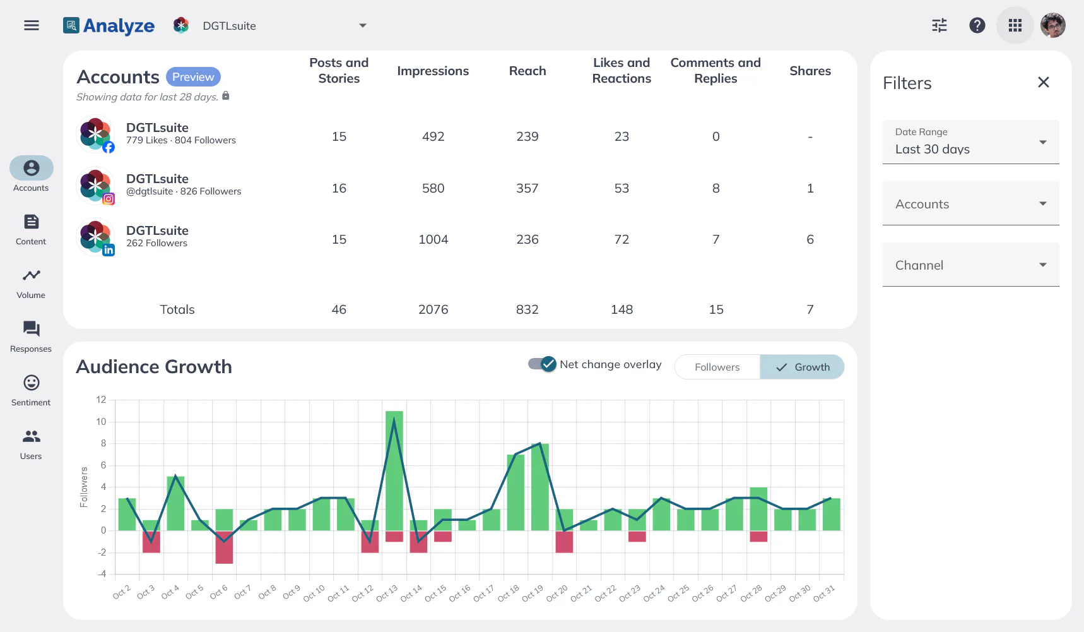
Task: Navigate to Users in the sidebar
Action: coord(31,444)
